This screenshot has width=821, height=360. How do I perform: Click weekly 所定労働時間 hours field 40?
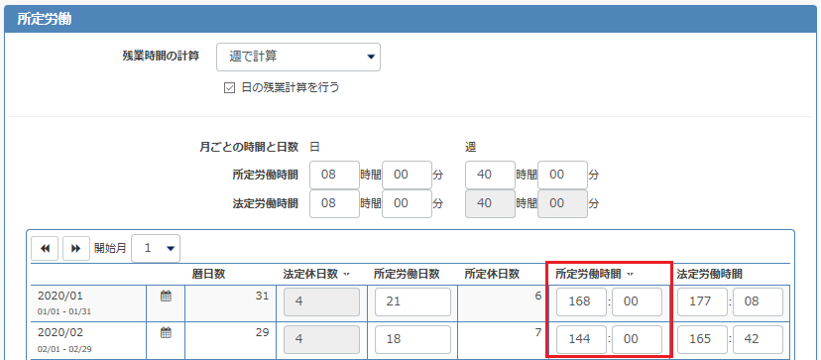pyautogui.click(x=490, y=175)
